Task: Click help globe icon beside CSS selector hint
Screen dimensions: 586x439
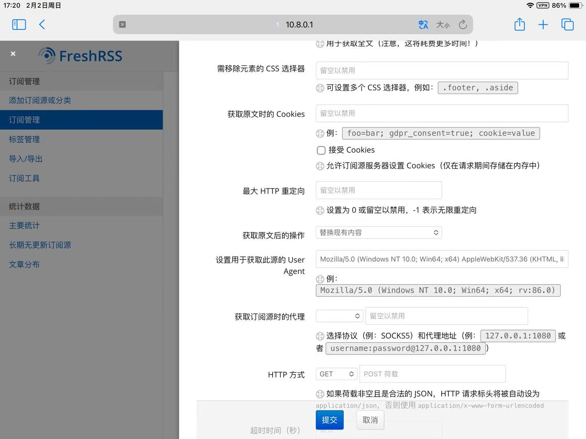Action: coord(320,88)
